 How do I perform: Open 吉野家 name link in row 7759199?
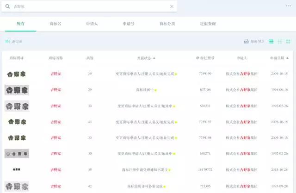pos(55,74)
